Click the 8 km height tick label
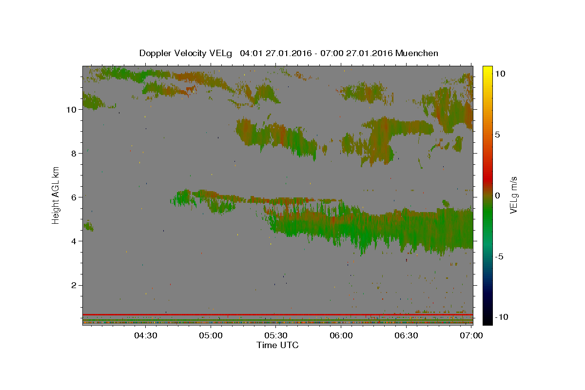The image size is (585, 390). pyautogui.click(x=74, y=153)
